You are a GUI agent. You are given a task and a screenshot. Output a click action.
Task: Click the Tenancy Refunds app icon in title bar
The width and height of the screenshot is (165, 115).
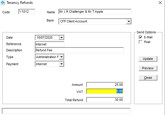3,3
